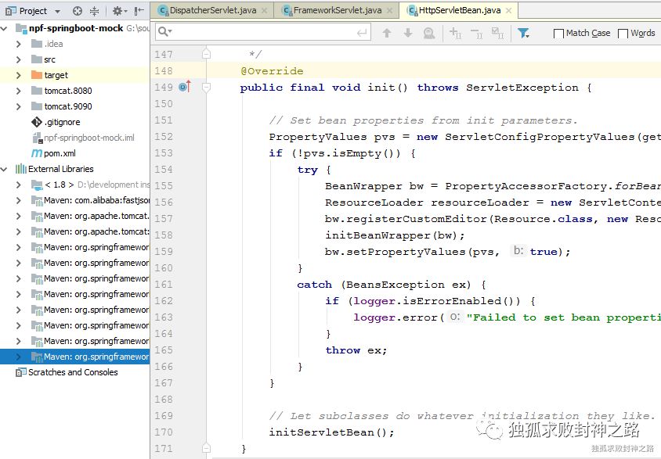Click the scroll-from-source target icon

click(77, 11)
